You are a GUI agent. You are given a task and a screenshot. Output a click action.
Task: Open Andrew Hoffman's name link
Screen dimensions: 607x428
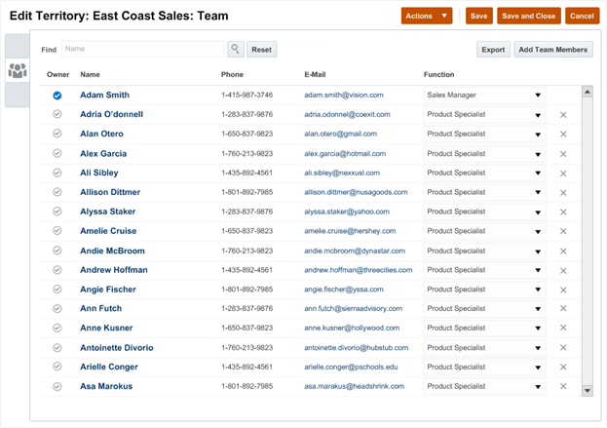point(114,270)
